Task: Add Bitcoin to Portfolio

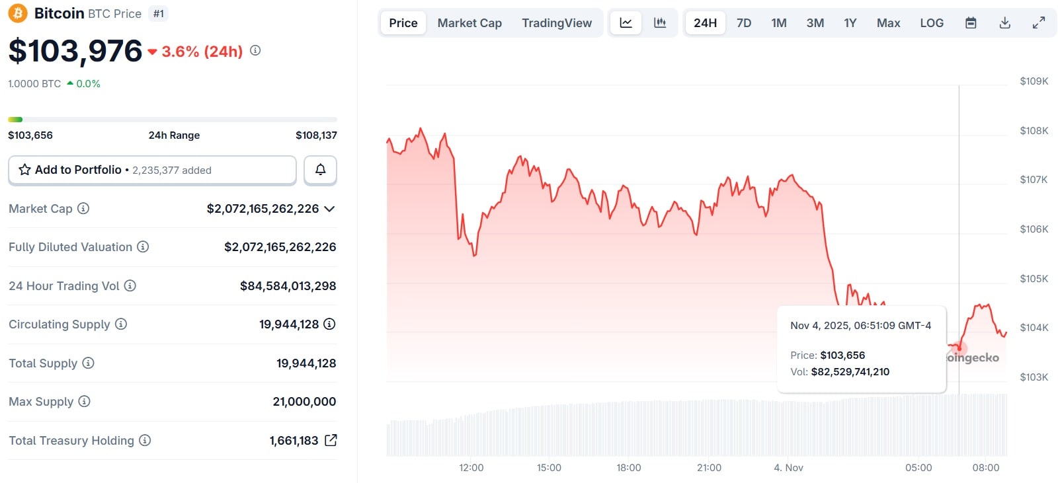Action: pyautogui.click(x=152, y=170)
